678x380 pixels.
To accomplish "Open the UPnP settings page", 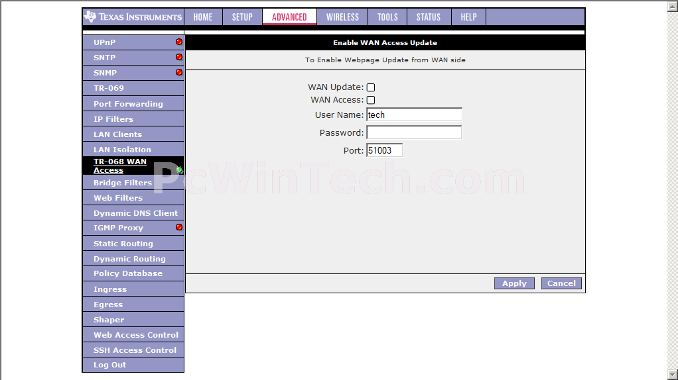I will pos(104,42).
